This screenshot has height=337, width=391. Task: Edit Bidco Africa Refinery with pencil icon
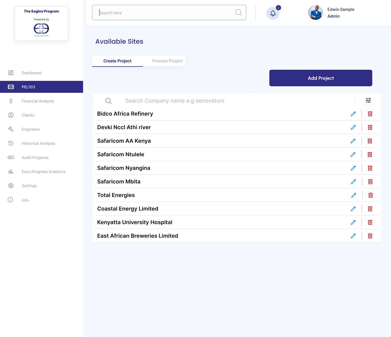coord(353,114)
